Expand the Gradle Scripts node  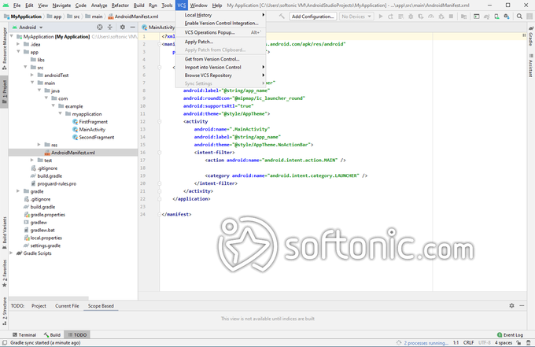[12, 253]
